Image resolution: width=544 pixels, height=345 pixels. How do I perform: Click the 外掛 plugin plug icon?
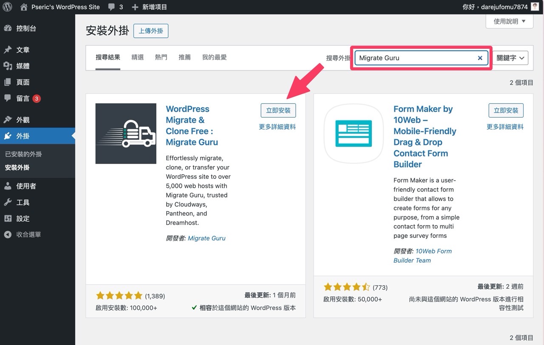tap(8, 136)
